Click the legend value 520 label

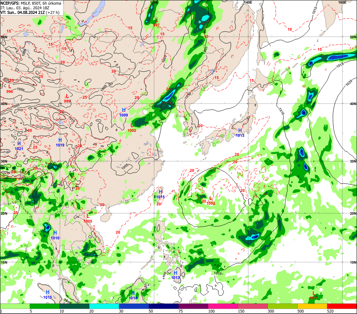(x=330, y=311)
